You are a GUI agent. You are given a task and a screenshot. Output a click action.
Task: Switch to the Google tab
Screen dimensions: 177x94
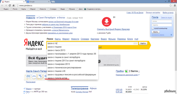tap(38, 2)
